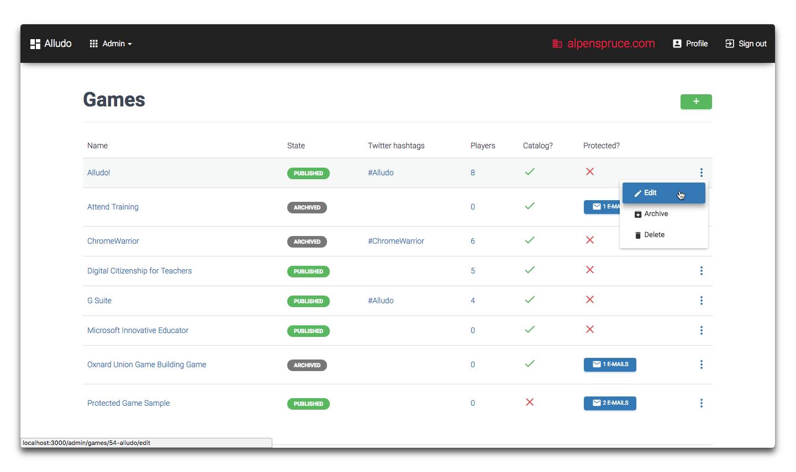Image resolution: width=796 pixels, height=472 pixels.
Task: Choose Delete in the actions menu
Action: [664, 235]
